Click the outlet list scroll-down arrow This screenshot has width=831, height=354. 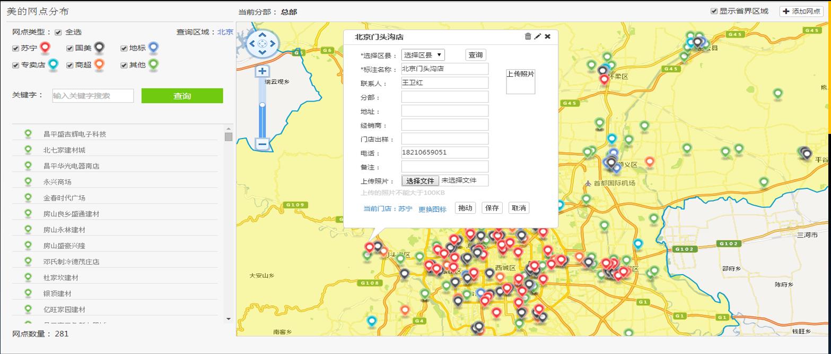(x=229, y=319)
